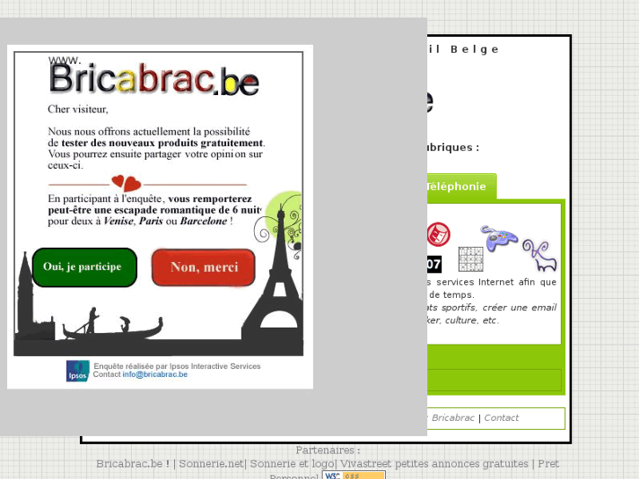This screenshot has width=639, height=479.
Task: Open the info@bricabrac.be contact link
Action: pos(155,374)
